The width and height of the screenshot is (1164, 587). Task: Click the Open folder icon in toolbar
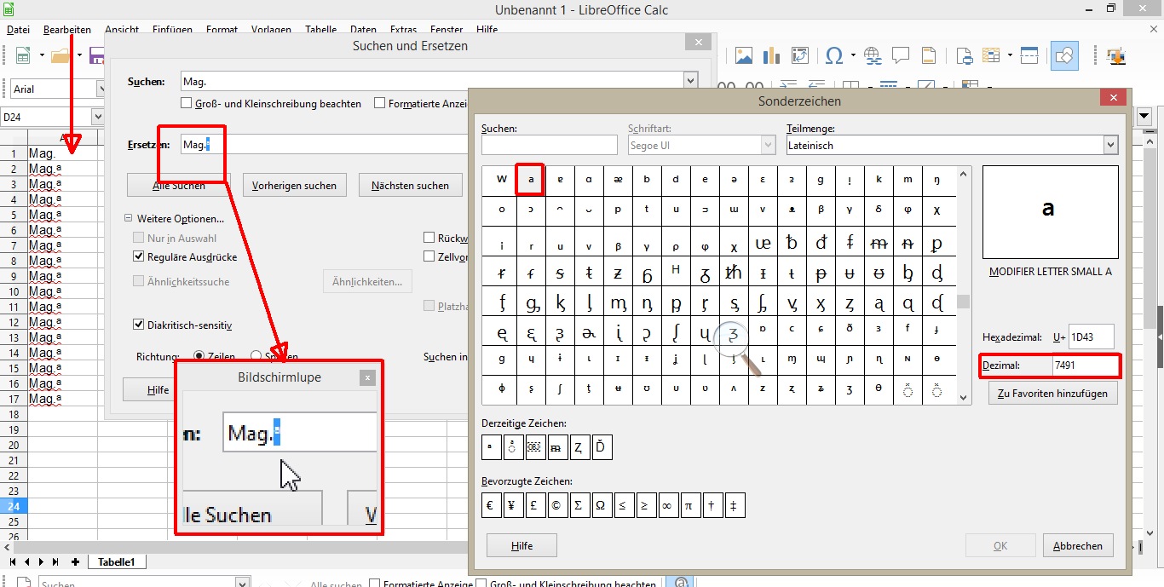click(x=60, y=56)
